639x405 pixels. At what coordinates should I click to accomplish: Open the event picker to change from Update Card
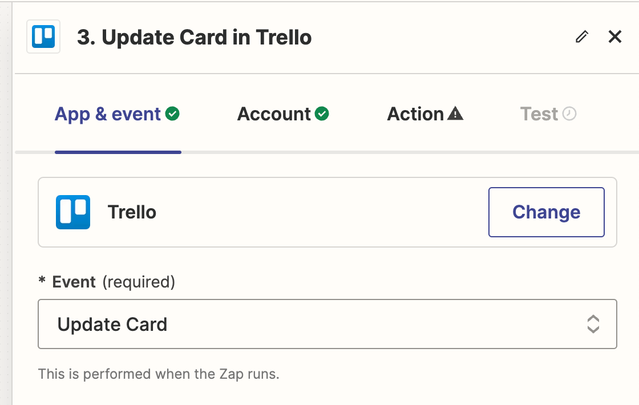[x=327, y=324]
